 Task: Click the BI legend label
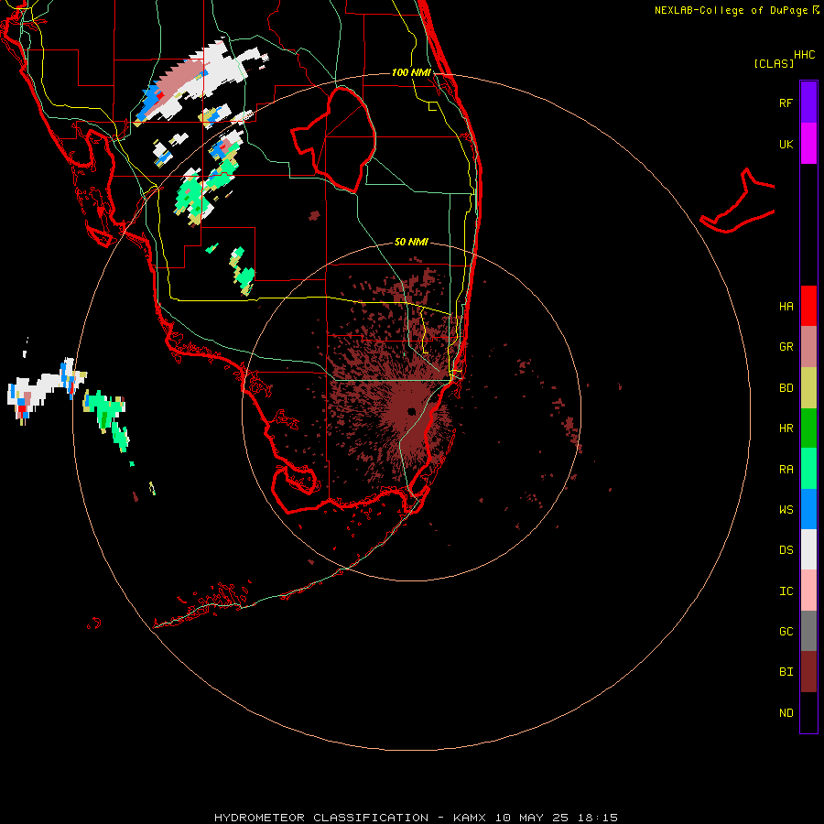pyautogui.click(x=786, y=672)
